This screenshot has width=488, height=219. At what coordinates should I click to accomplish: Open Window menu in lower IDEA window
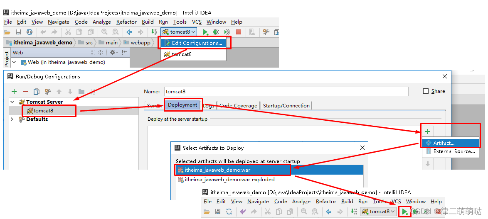[416, 201]
